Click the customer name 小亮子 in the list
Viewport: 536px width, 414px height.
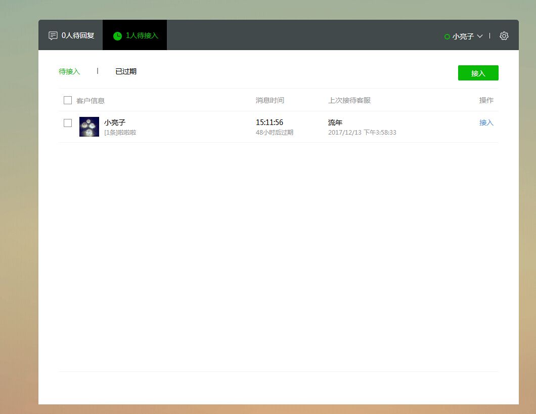[x=115, y=122]
